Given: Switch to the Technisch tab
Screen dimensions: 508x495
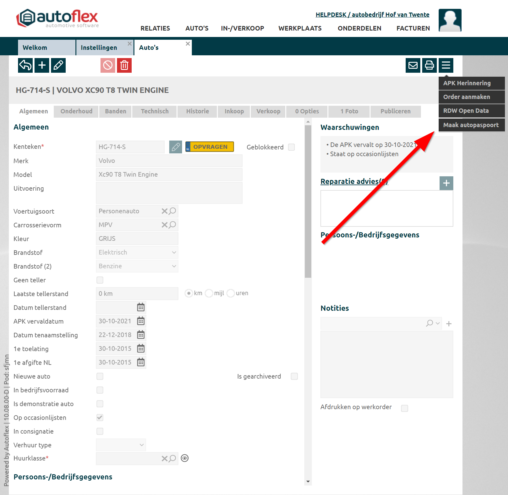Looking at the screenshot, I should click(155, 112).
